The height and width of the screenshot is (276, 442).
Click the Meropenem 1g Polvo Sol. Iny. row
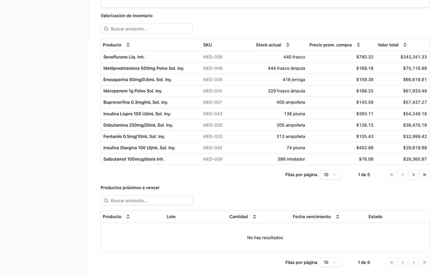(x=133, y=91)
